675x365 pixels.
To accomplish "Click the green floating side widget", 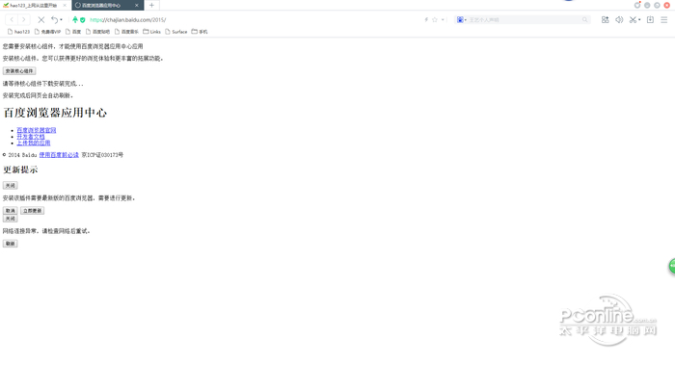I will click(x=671, y=266).
